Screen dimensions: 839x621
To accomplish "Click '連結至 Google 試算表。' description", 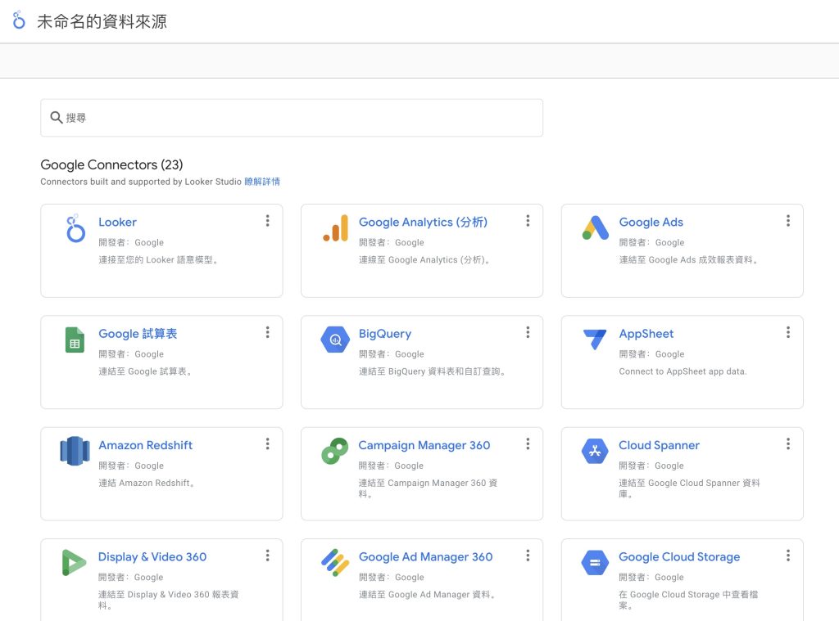I will point(146,371).
